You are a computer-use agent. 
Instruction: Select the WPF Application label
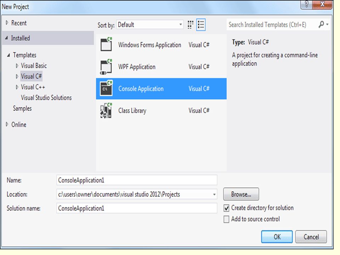[137, 67]
